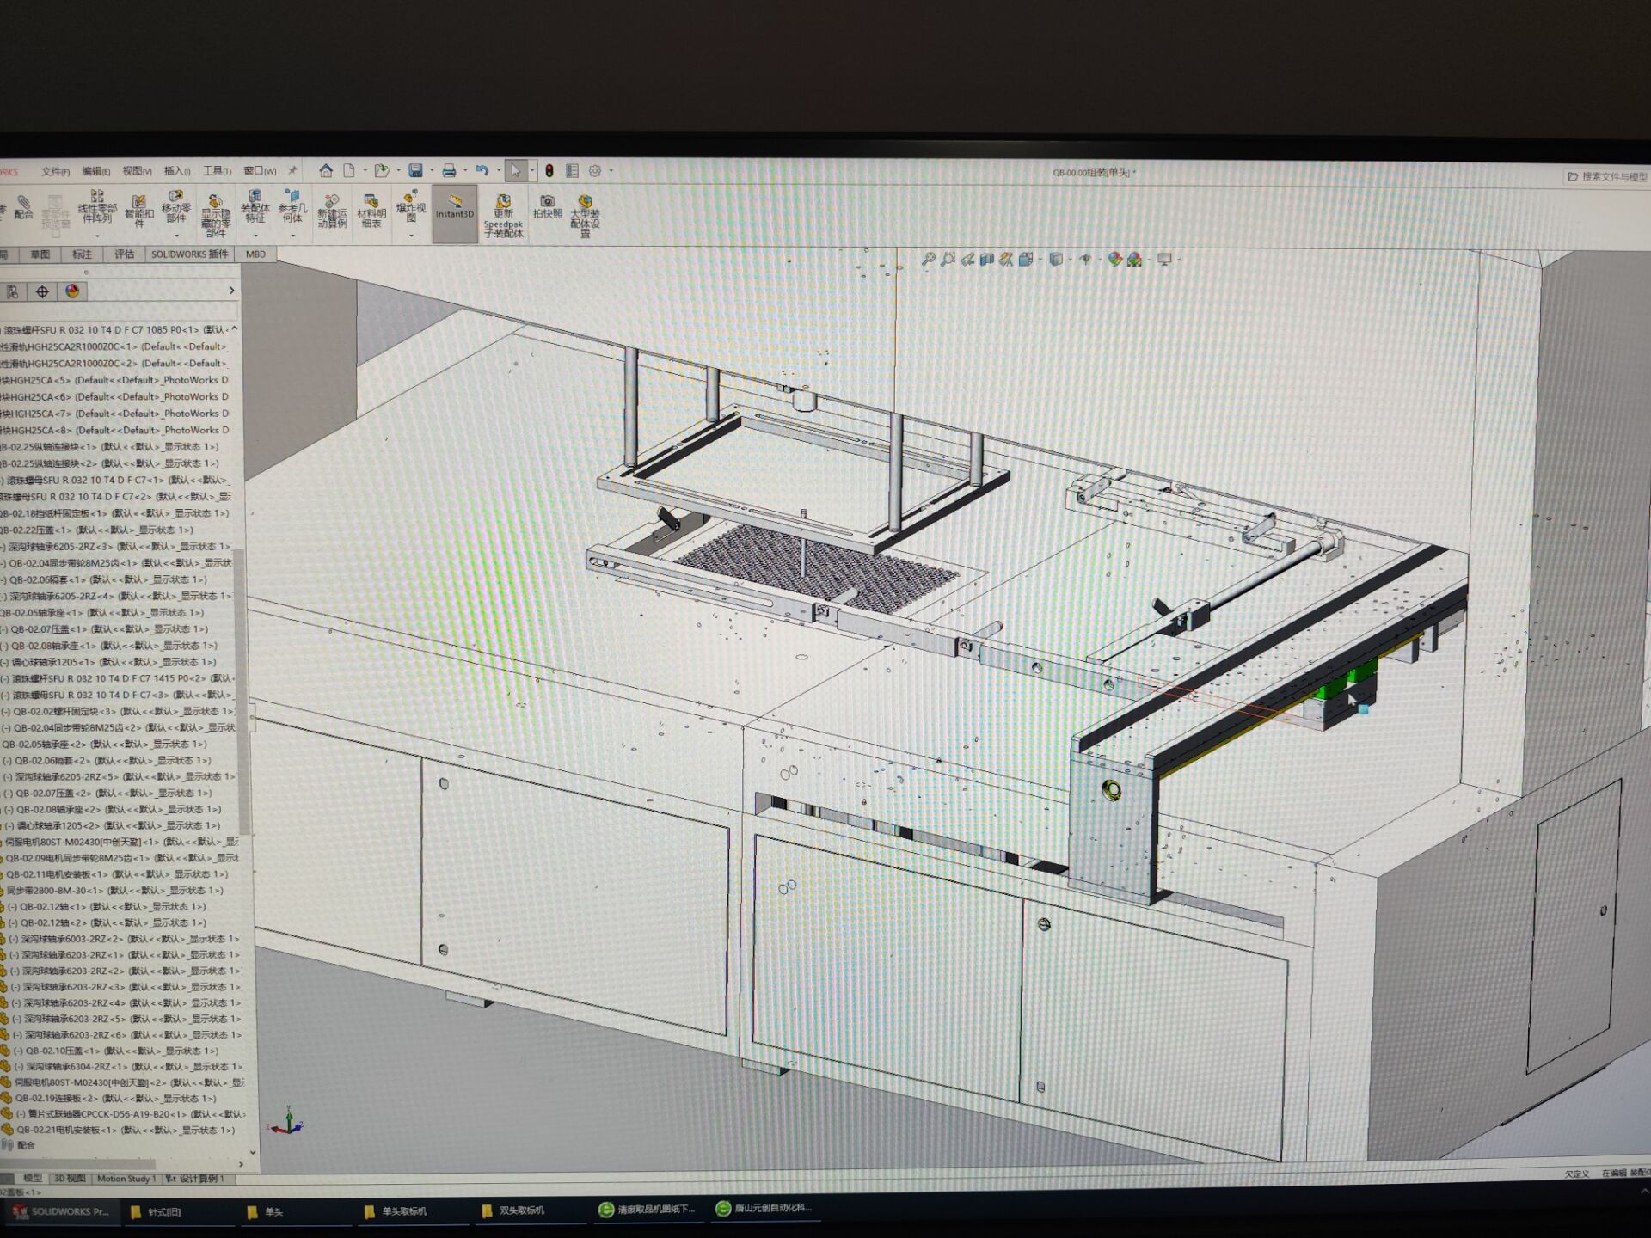Switch to the 评估 (Evaluate) tab

point(124,254)
